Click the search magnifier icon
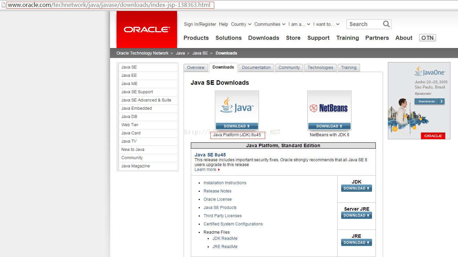The height and width of the screenshot is (257, 458). pyautogui.click(x=386, y=24)
